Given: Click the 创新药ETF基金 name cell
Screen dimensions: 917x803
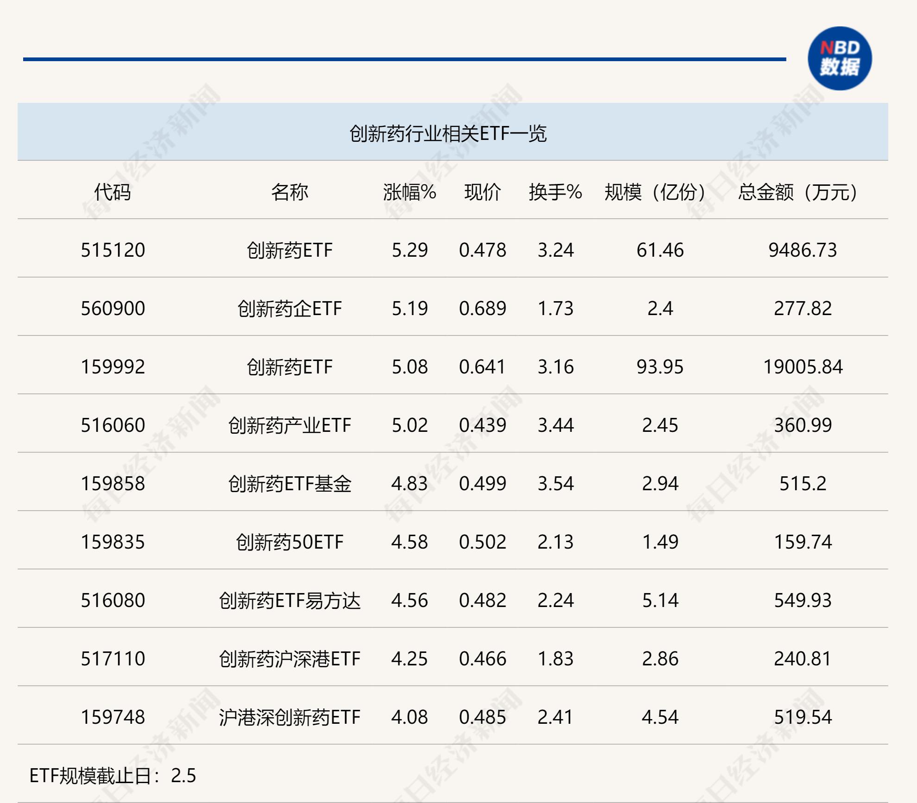Looking at the screenshot, I should pyautogui.click(x=289, y=484).
